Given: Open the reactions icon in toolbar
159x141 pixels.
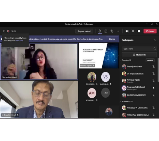Looking at the screenshot, I should click(x=112, y=31).
